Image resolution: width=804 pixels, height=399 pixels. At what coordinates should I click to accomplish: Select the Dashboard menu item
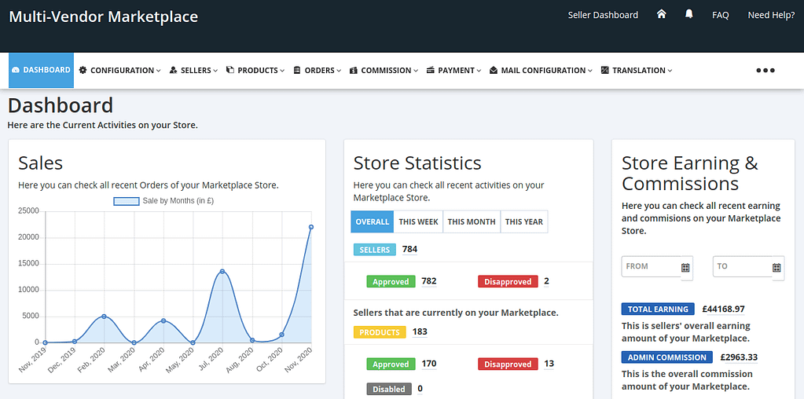click(41, 70)
